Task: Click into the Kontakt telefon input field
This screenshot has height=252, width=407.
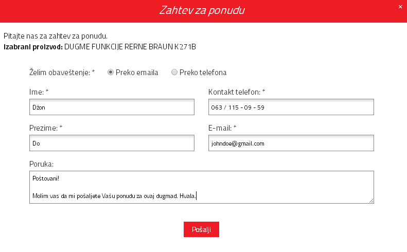Action: [x=291, y=107]
